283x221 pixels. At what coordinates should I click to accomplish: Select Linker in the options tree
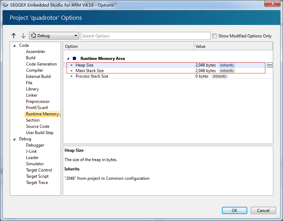point(32,95)
